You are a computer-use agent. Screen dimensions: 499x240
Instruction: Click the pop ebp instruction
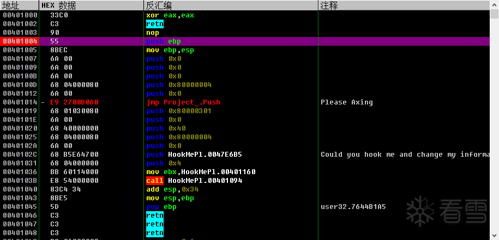point(161,207)
